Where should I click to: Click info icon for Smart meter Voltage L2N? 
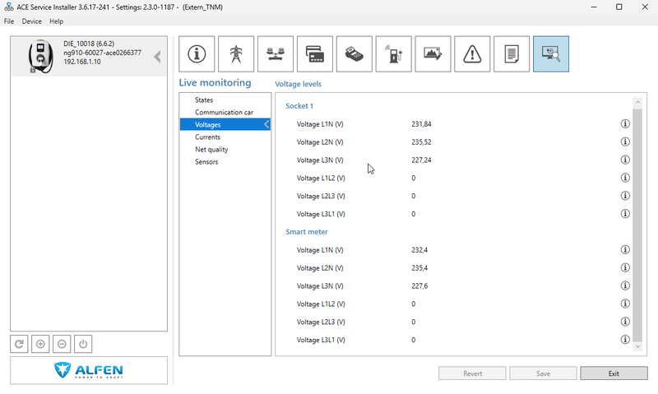click(x=625, y=267)
